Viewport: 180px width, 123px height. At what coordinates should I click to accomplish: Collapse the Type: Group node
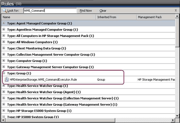point(4,73)
